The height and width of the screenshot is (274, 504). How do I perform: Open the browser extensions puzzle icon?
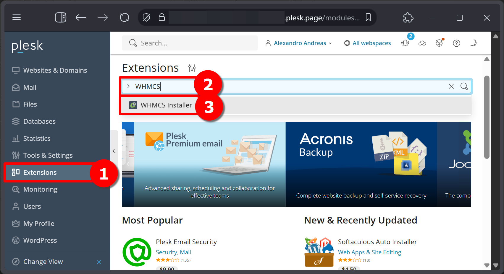408,17
